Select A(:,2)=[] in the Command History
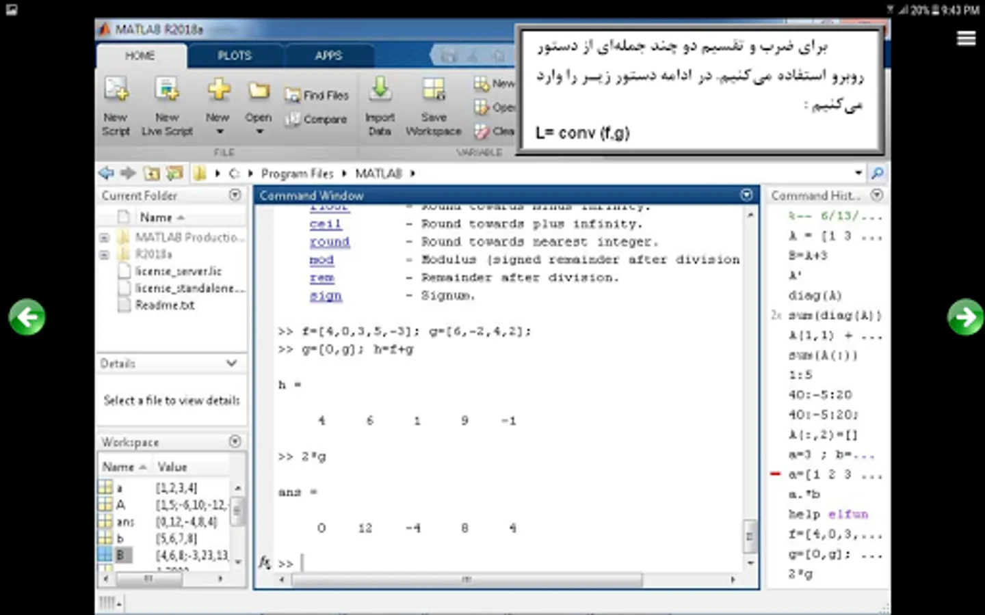985x615 pixels. pyautogui.click(x=823, y=435)
